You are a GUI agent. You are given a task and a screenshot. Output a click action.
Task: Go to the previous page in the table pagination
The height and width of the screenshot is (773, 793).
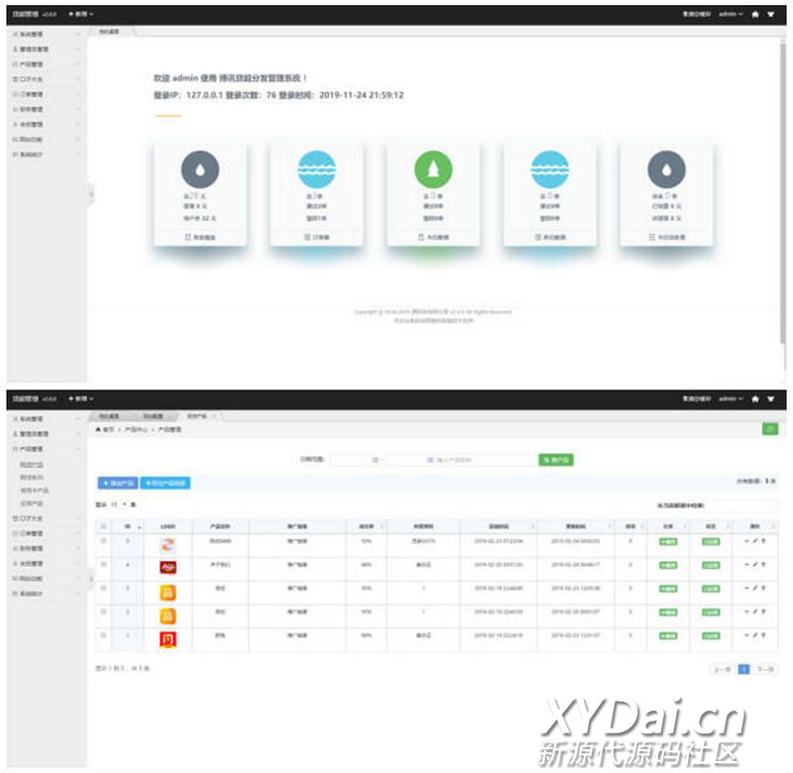point(723,669)
